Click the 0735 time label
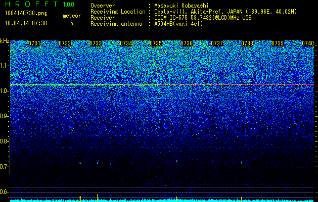Image resolution: width=318 pixels, height=202 pixels. point(156,43)
